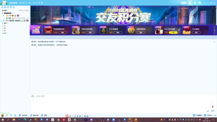This screenshot has height=122, width=217.
Task: Open the 频道模板 channel template menu
Action: pyautogui.click(x=198, y=115)
